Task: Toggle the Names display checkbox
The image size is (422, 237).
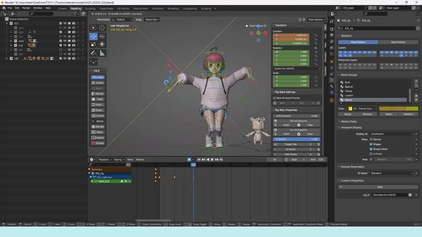Action: coord(371,140)
